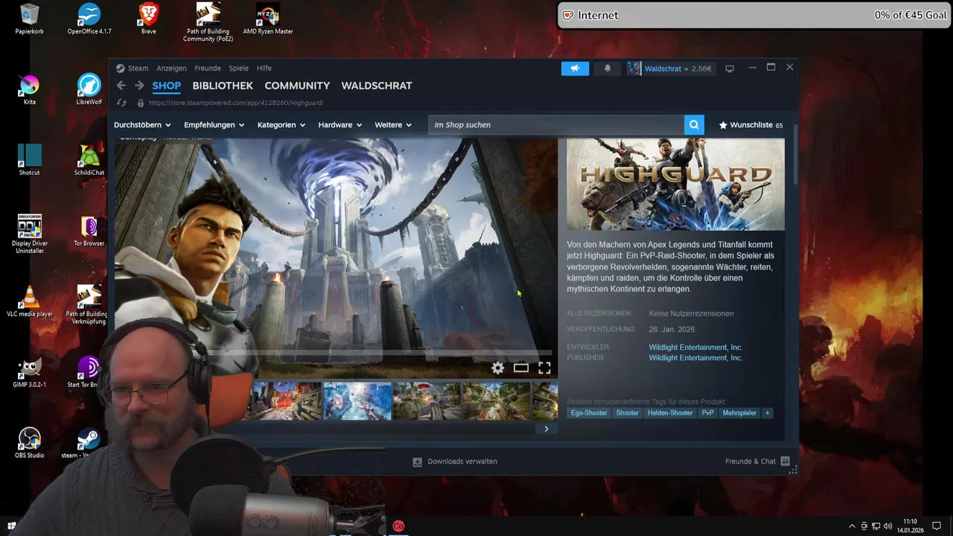953x536 pixels.
Task: Expand more tags with the plus button
Action: tap(767, 413)
